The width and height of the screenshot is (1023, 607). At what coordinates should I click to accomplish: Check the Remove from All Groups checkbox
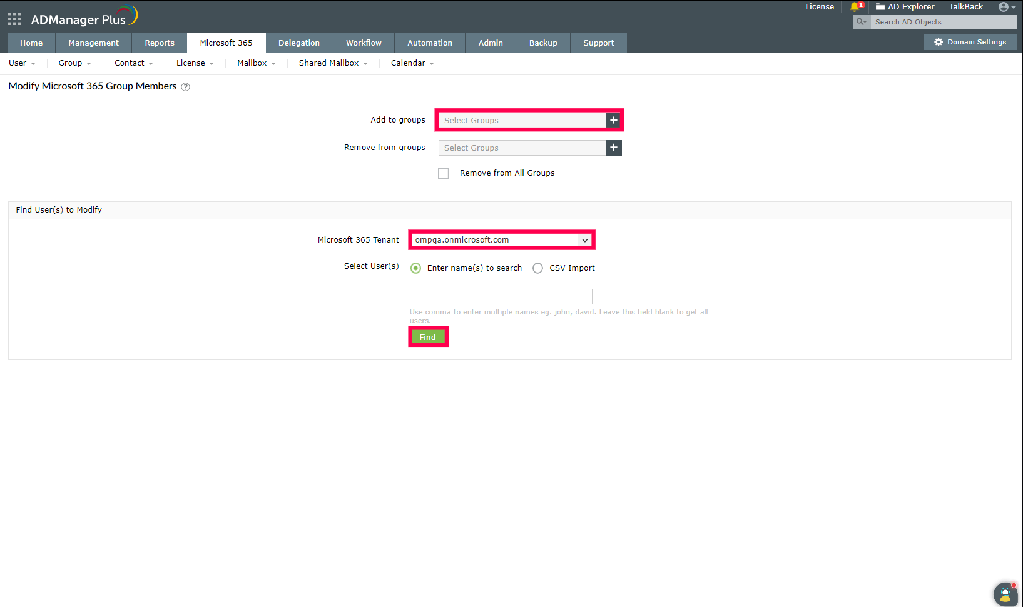[444, 173]
